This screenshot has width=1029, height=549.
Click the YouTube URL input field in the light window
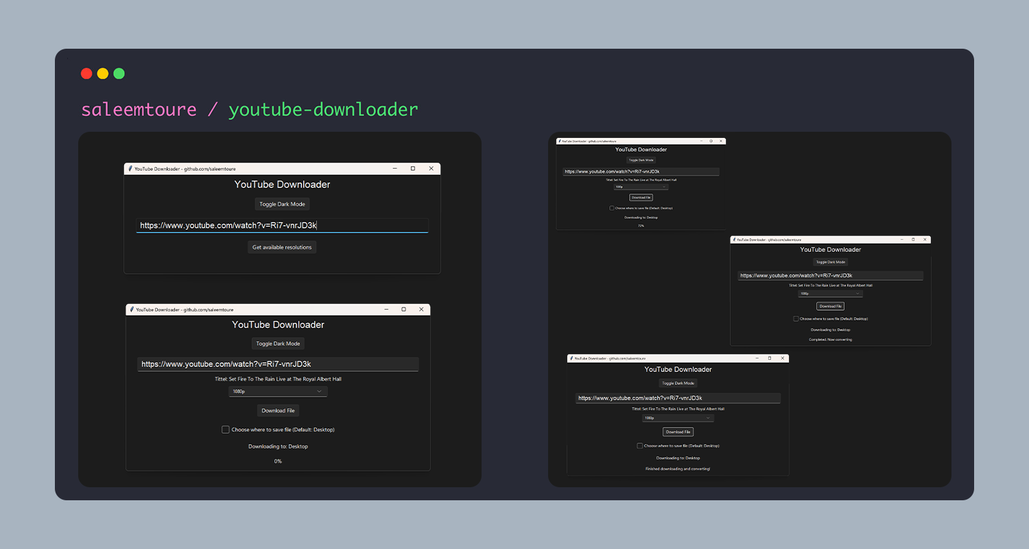point(282,225)
